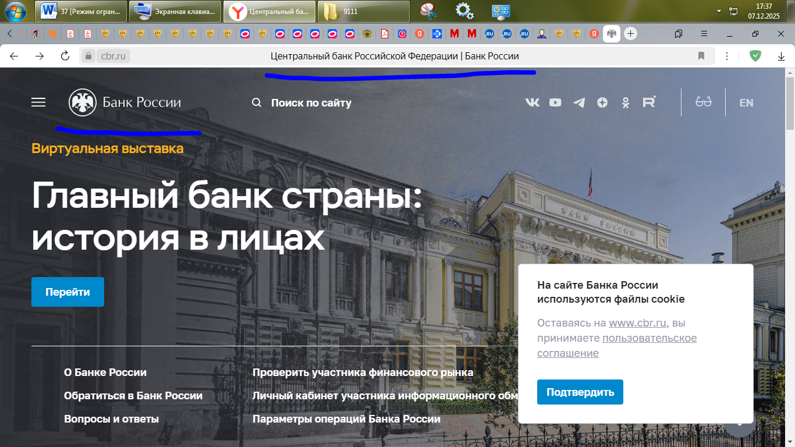Toggle the bookmark flag in the address bar
Image resolution: width=795 pixels, height=447 pixels.
(701, 56)
